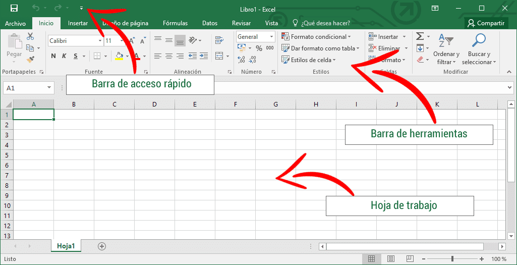The height and width of the screenshot is (265, 517).
Task: Click the Save icon in quick access bar
Action: pyautogui.click(x=14, y=8)
